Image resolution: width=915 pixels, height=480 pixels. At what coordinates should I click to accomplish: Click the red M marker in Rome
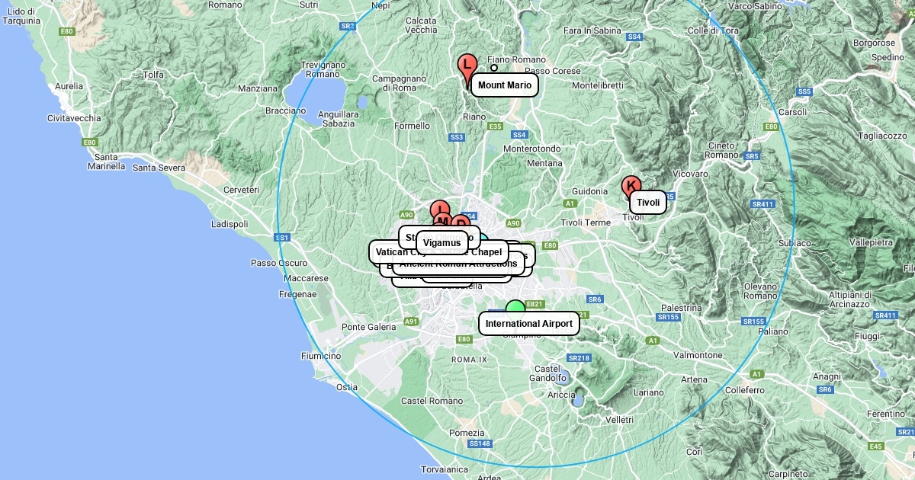tap(444, 221)
